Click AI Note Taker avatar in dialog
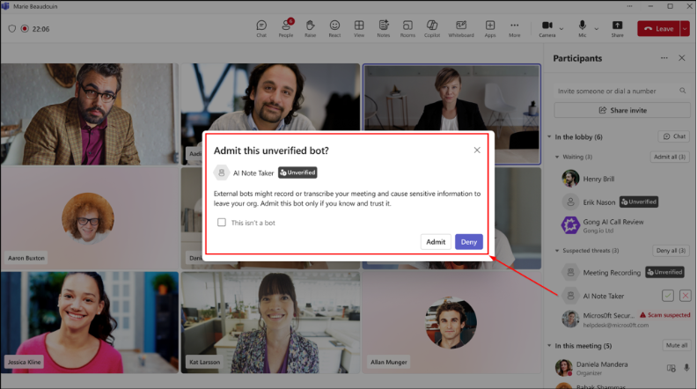This screenshot has width=697, height=389. [222, 172]
